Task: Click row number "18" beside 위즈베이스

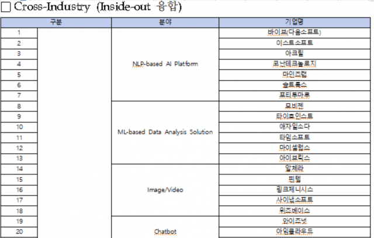Action: (x=19, y=211)
